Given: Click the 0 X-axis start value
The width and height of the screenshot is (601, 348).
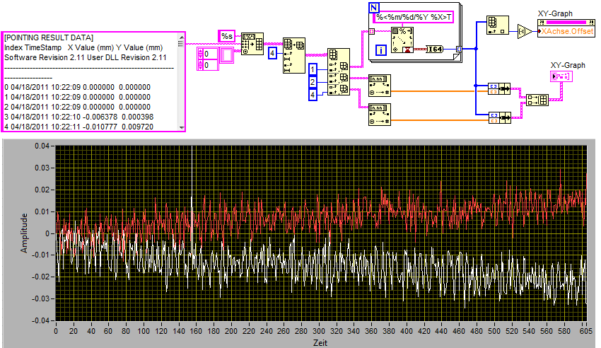Looking at the screenshot, I should (56, 331).
